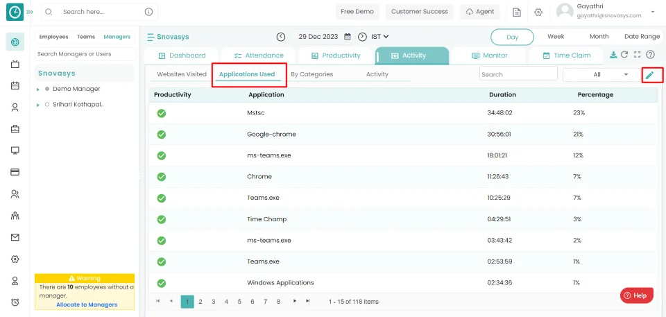
Task: Click Search Managers or Users field
Action: coord(85,54)
